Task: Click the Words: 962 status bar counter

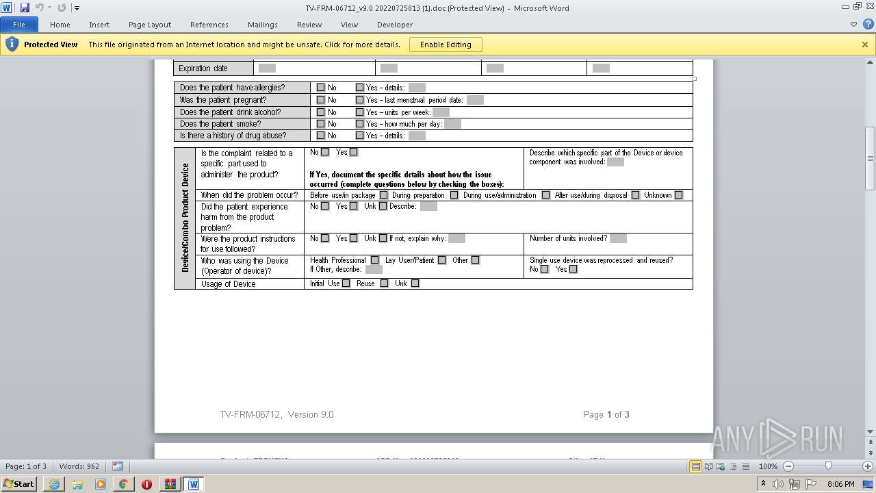Action: 79,466
